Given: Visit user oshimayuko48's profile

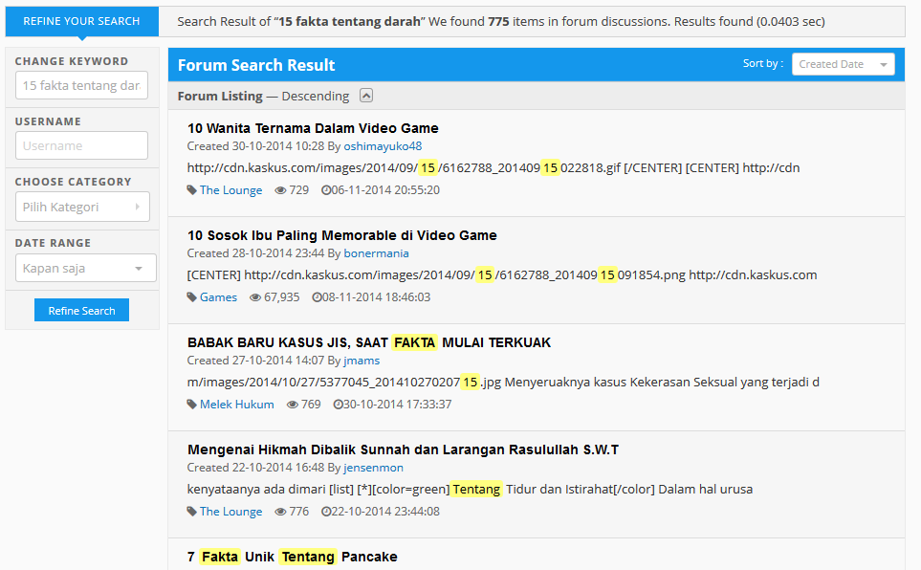Looking at the screenshot, I should click(x=383, y=146).
